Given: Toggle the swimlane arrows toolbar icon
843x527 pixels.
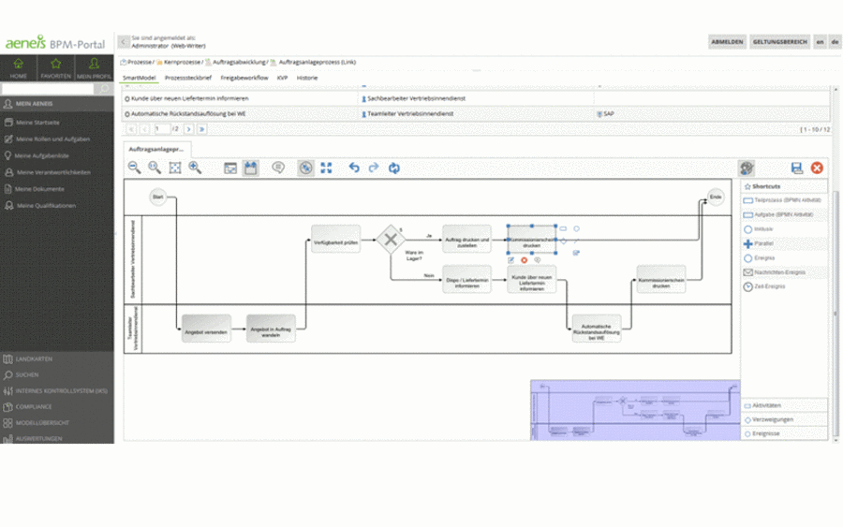Looking at the screenshot, I should [250, 168].
